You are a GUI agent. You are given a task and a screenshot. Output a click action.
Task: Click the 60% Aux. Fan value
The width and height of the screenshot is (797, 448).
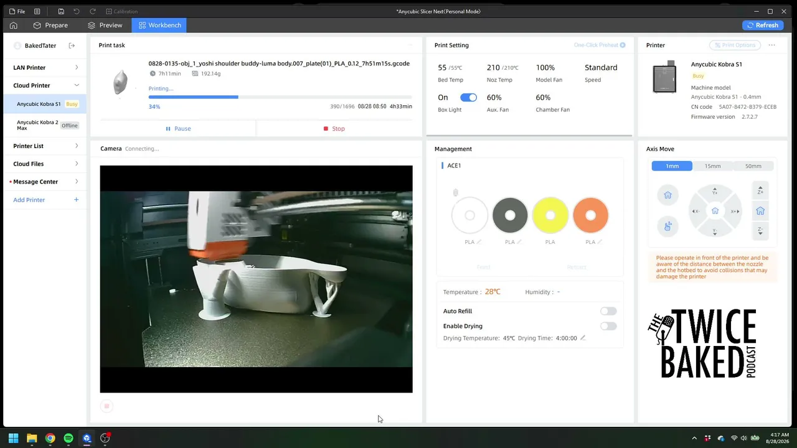click(x=494, y=97)
